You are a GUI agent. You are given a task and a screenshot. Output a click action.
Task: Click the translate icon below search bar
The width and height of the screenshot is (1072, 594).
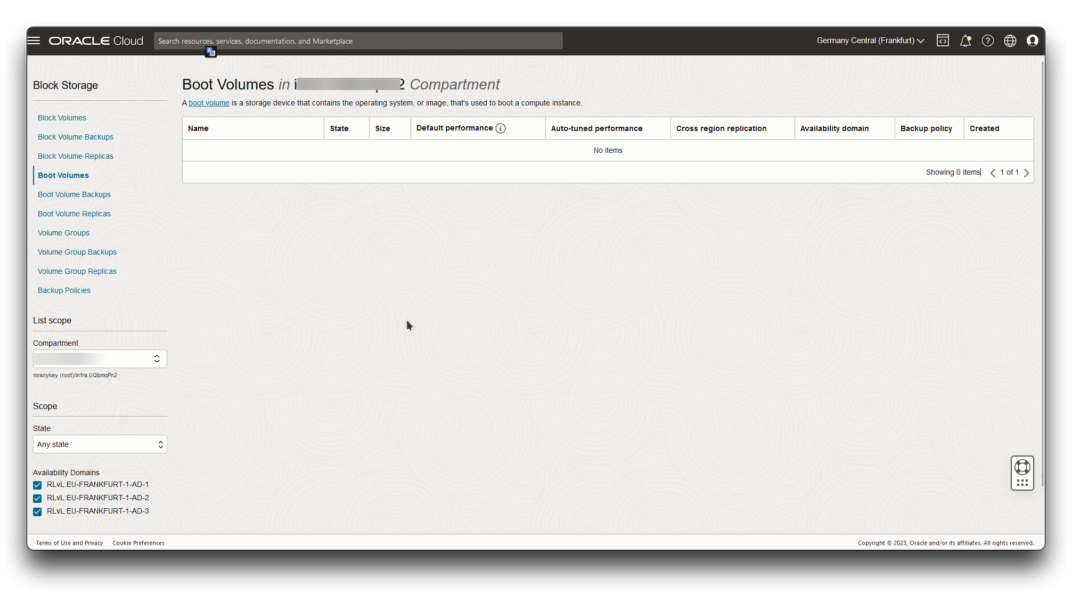click(211, 52)
